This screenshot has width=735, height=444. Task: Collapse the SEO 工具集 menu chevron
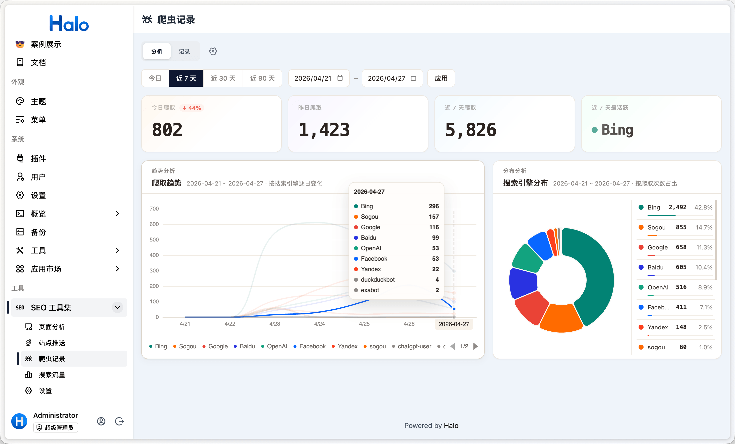117,307
